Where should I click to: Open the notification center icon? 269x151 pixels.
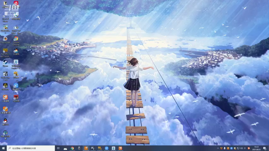point(265,148)
